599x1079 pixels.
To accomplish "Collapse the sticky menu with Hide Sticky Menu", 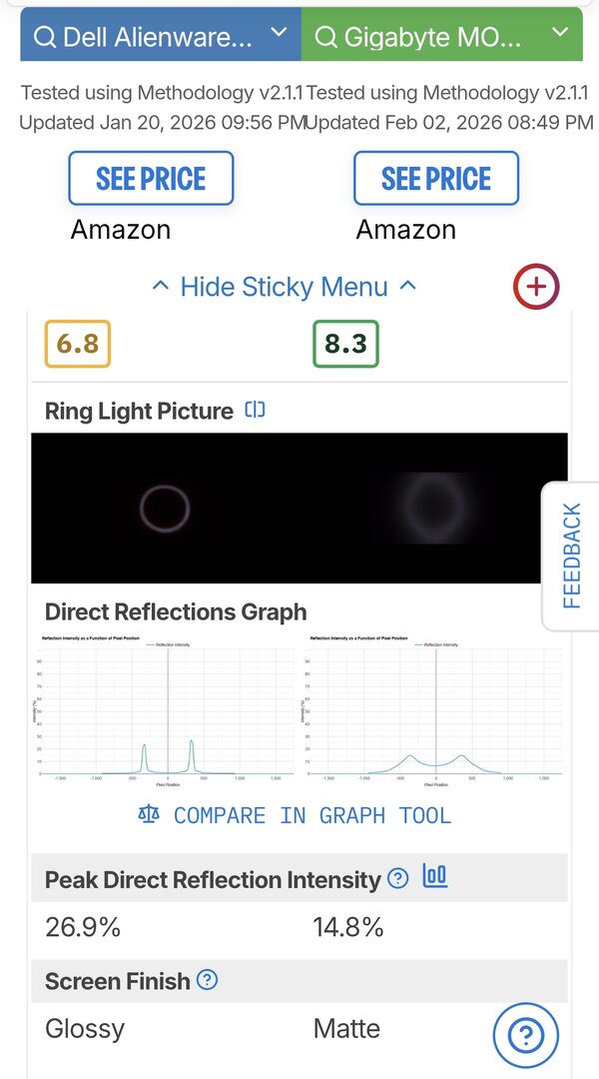I will click(284, 287).
